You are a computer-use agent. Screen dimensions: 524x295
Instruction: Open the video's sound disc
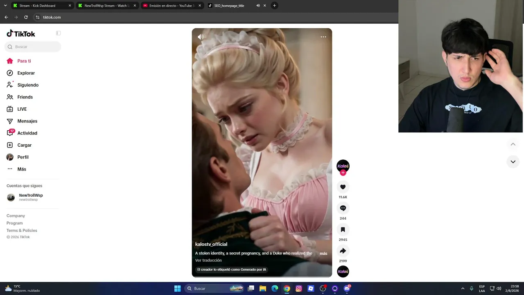pos(343,272)
